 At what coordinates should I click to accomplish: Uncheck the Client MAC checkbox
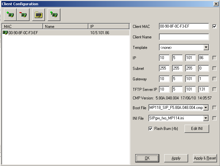215,27
